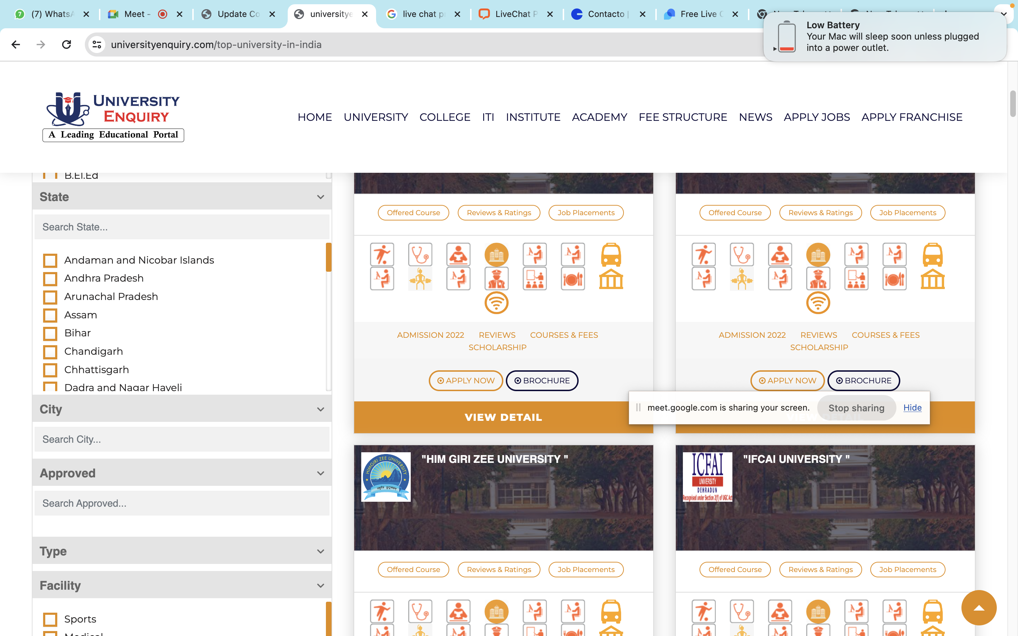Click the browser back arrow
Screen dimensions: 1018x636
click(16, 45)
